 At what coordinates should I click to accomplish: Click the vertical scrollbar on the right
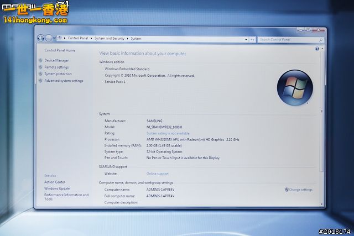pyautogui.click(x=322, y=111)
